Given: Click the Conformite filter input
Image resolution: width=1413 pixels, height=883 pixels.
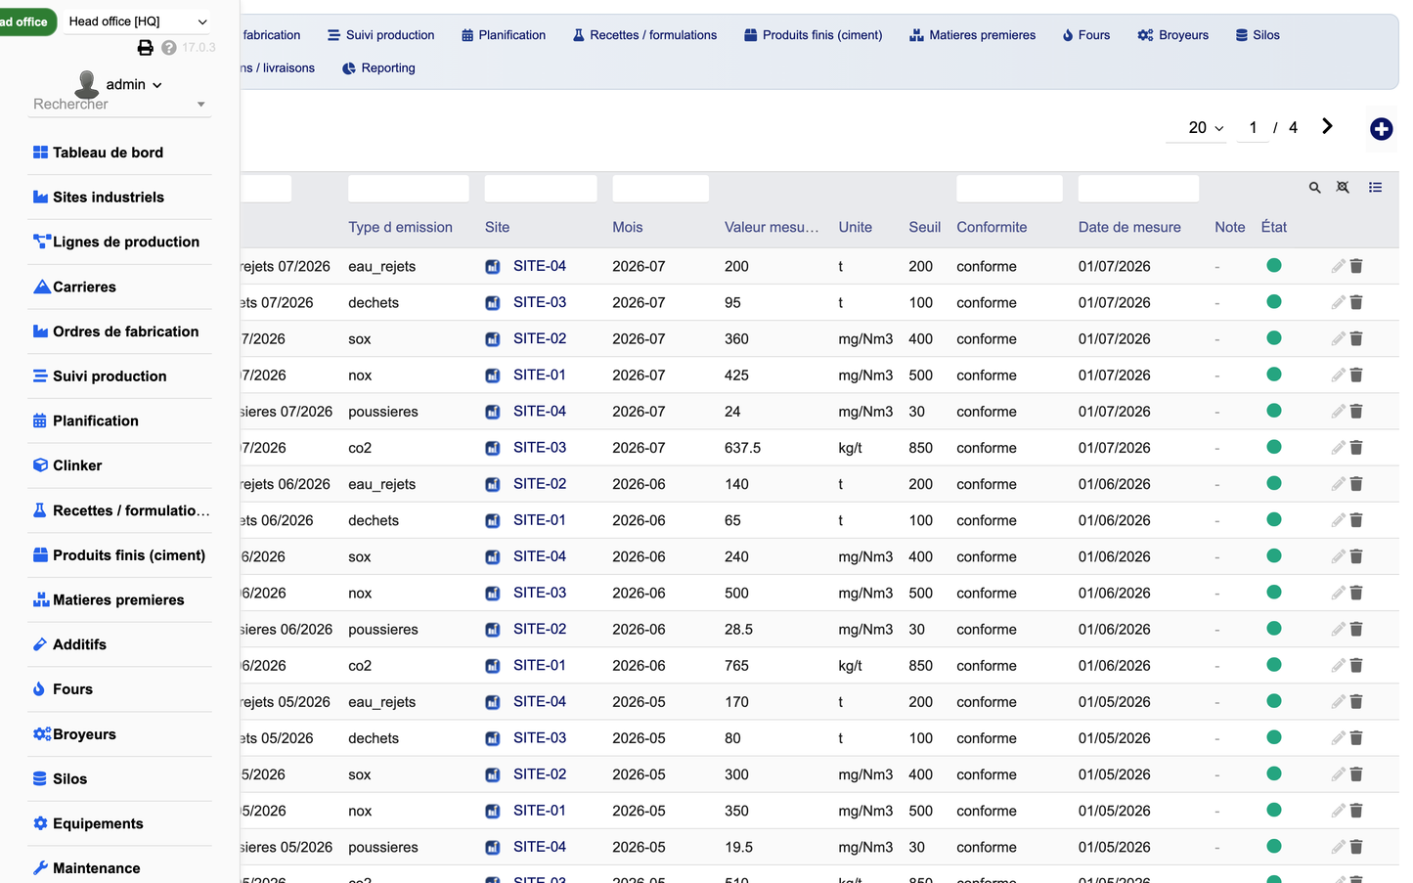Looking at the screenshot, I should [1009, 189].
